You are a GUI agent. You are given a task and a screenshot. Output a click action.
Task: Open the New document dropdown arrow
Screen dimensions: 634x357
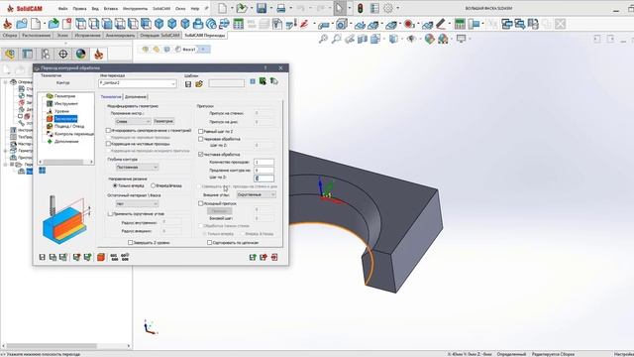232,8
